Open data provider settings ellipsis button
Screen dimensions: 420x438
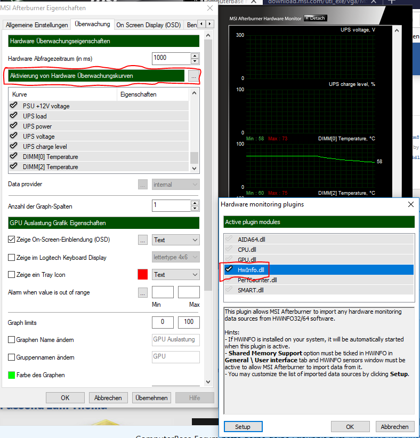point(143,185)
